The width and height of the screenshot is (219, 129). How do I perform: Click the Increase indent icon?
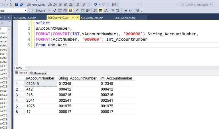click(x=131, y=11)
